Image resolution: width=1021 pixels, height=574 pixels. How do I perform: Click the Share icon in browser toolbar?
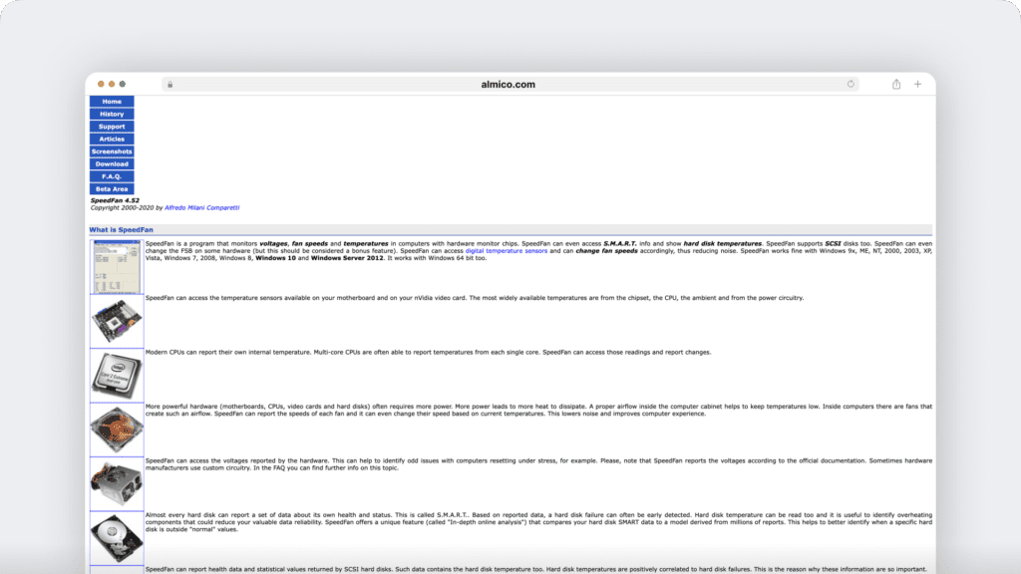[x=896, y=85]
